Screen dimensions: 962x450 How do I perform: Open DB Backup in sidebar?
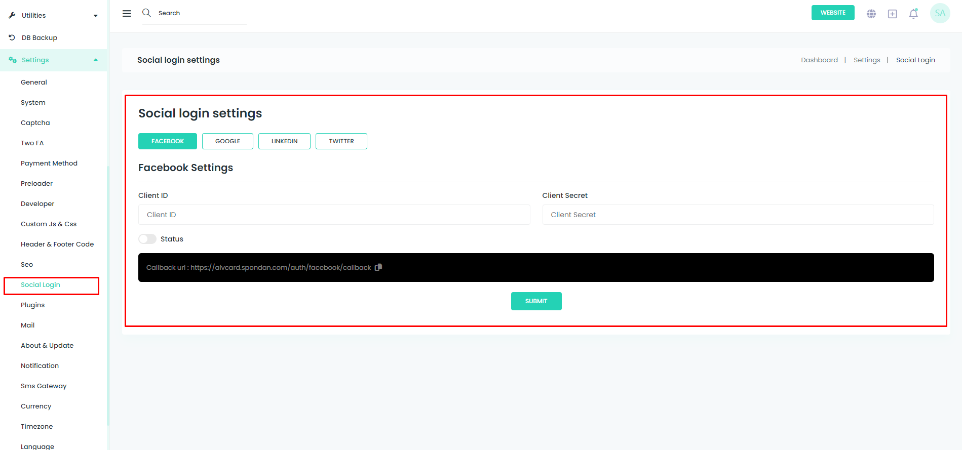pyautogui.click(x=40, y=37)
